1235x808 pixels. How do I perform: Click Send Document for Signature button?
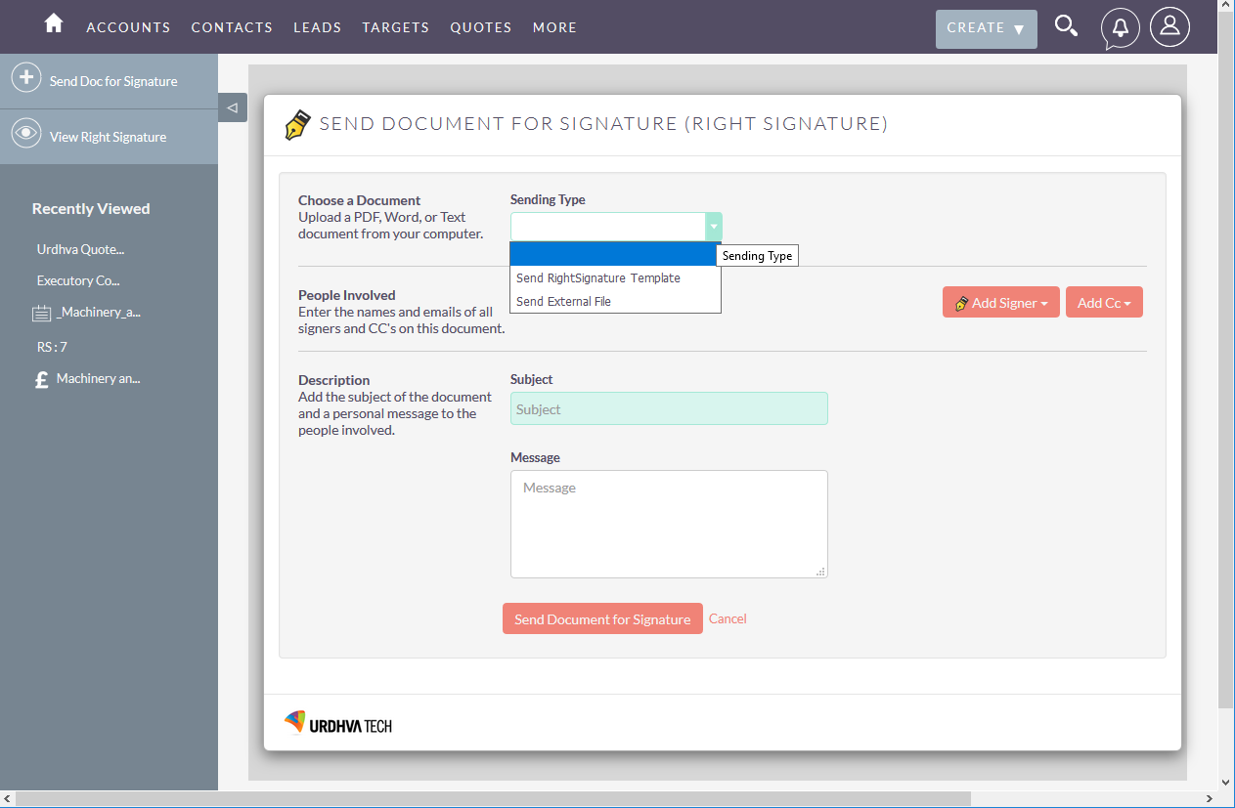602,618
